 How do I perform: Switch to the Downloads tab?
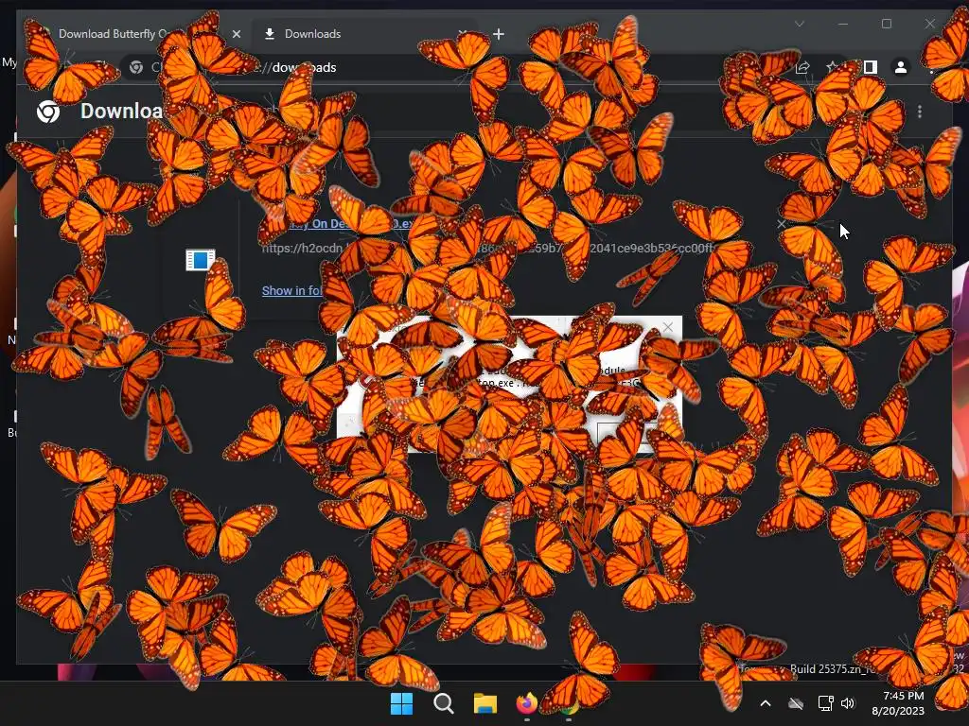click(364, 34)
